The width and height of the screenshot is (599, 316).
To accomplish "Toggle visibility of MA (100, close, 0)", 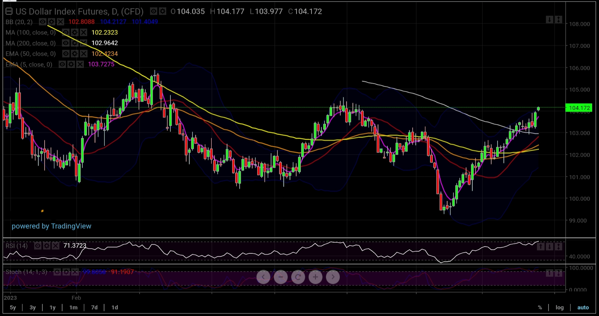I will coord(66,33).
